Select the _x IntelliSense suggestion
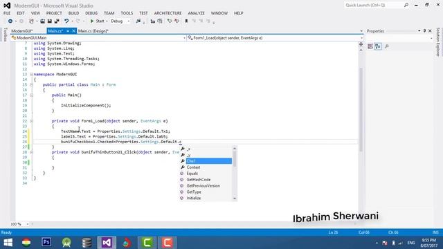The width and height of the screenshot is (443, 249). [x=206, y=149]
